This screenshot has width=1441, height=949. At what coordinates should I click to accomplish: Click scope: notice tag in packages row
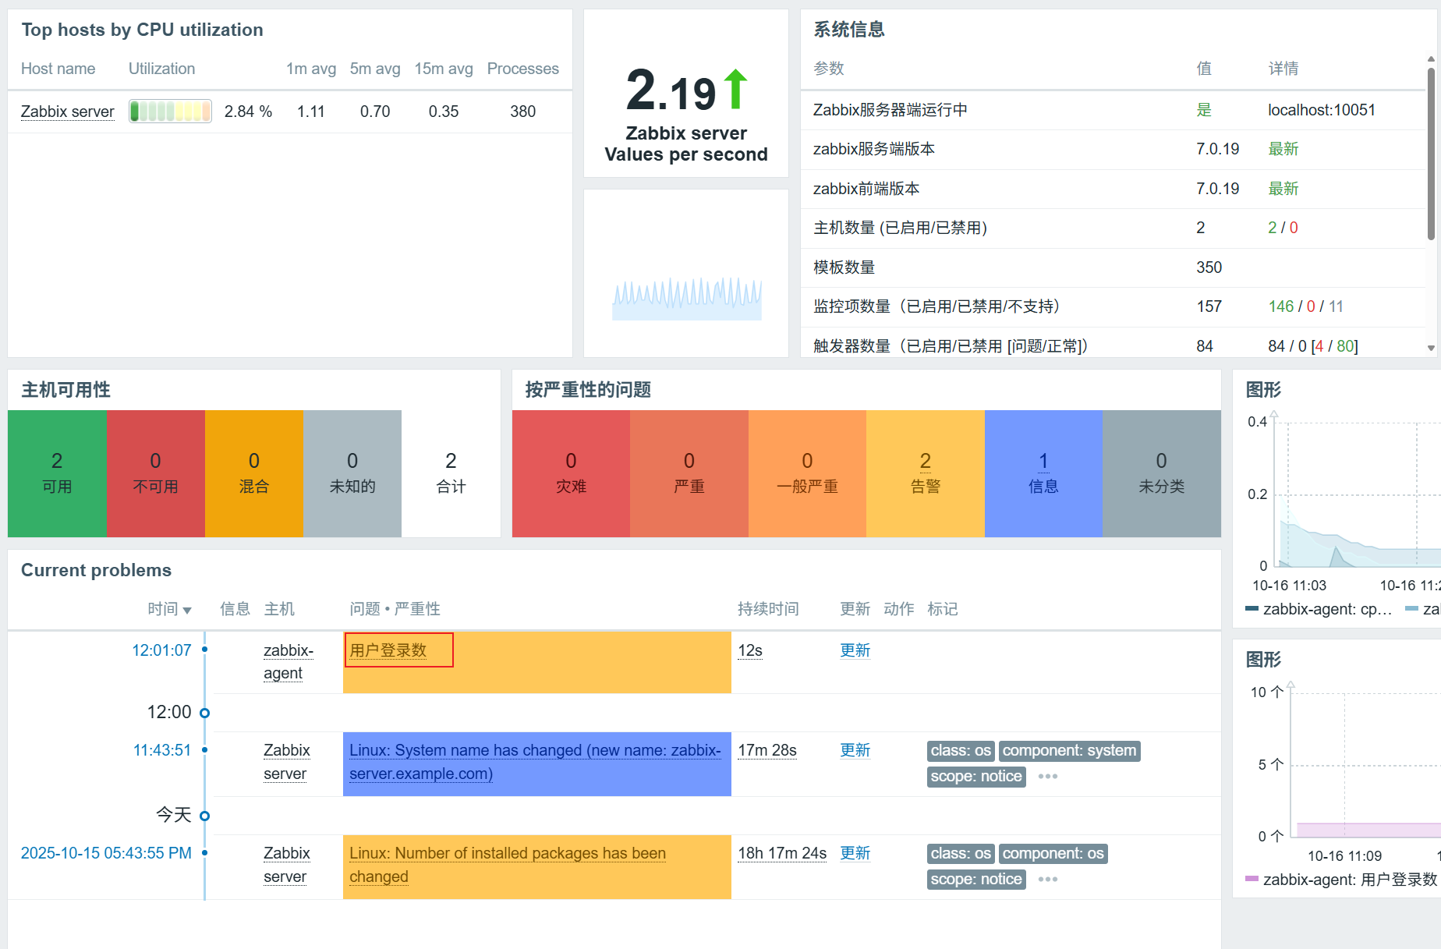click(976, 880)
